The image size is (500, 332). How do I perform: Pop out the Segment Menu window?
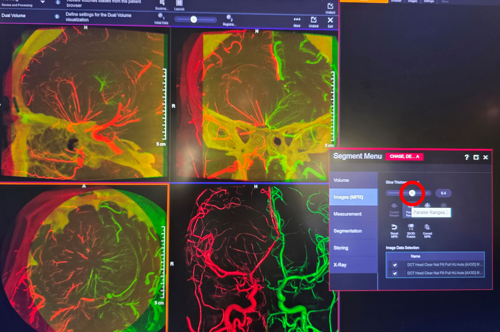point(476,157)
